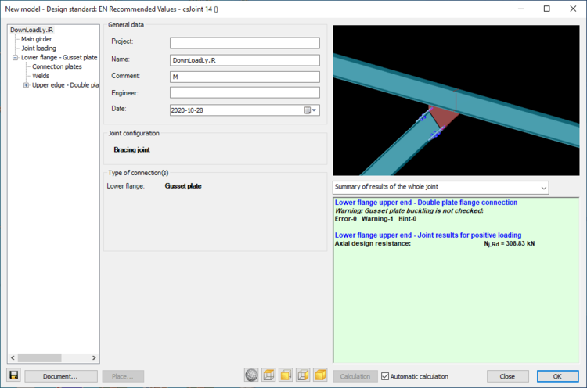Click the wireframe sphere view icon

(251, 376)
